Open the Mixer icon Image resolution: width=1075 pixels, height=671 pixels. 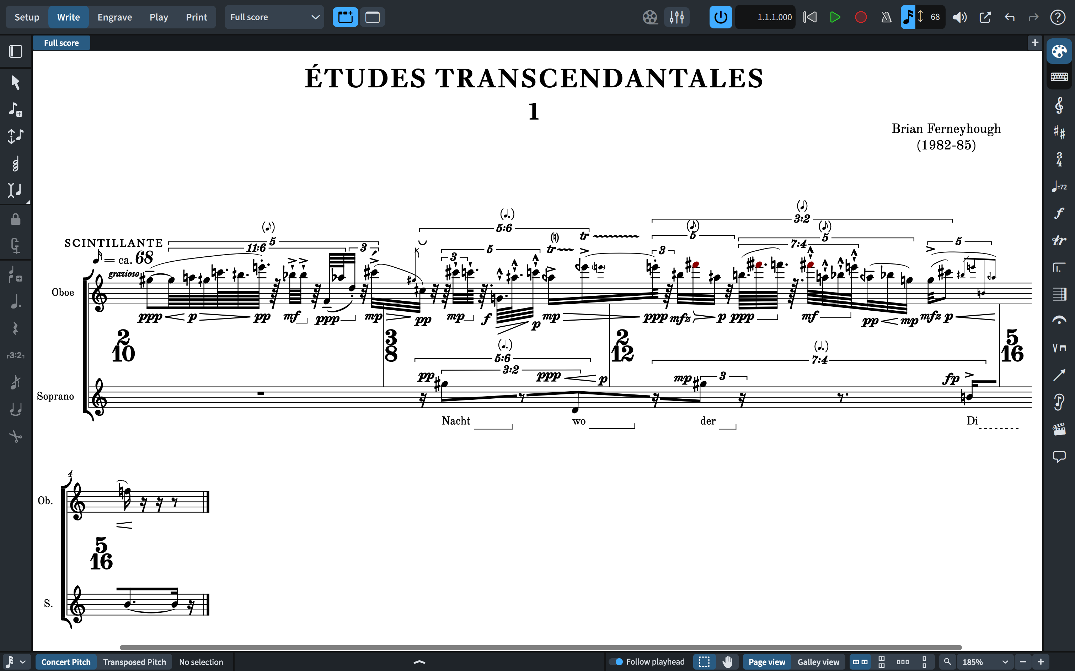click(676, 17)
